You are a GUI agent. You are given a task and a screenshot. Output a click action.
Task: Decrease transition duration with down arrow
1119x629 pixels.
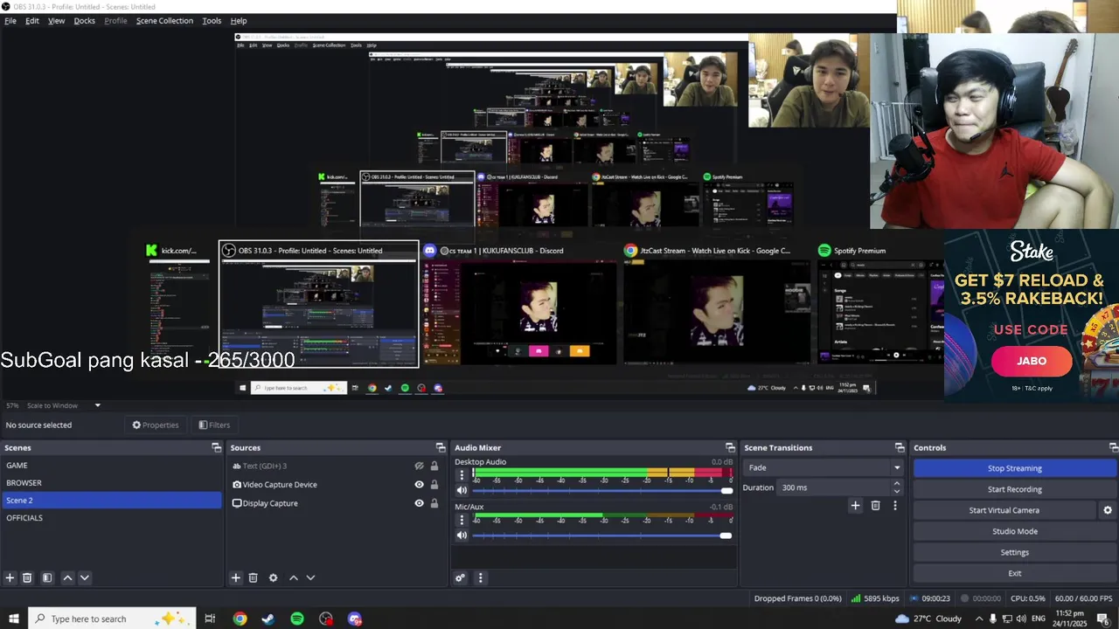click(x=896, y=491)
